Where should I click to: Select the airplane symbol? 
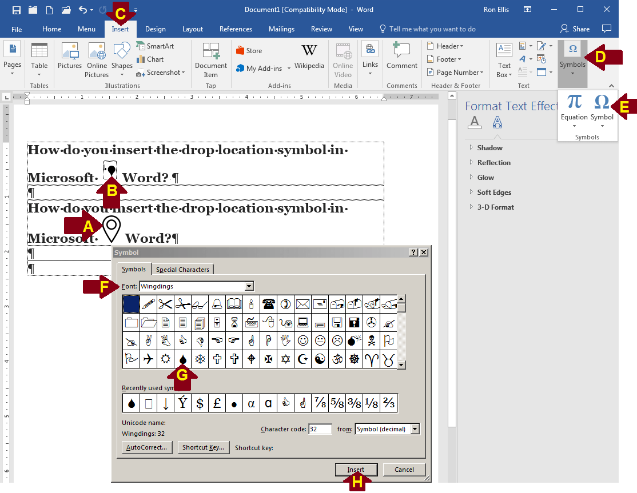pyautogui.click(x=148, y=359)
